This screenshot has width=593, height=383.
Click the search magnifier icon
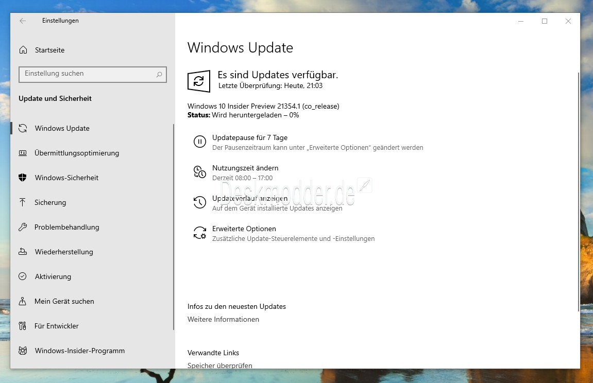159,75
